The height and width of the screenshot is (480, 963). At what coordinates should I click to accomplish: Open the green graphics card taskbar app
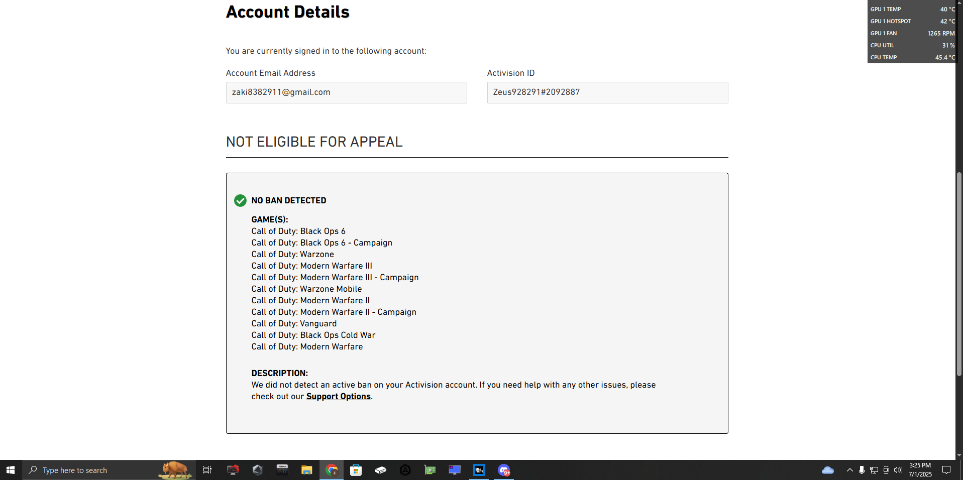pos(430,470)
